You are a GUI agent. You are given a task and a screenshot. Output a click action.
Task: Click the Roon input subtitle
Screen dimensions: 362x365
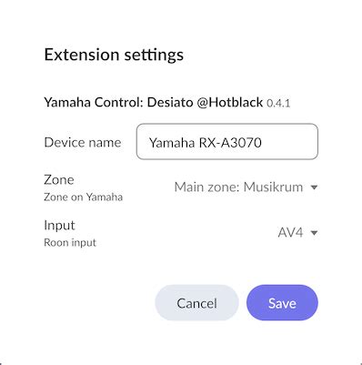[70, 242]
